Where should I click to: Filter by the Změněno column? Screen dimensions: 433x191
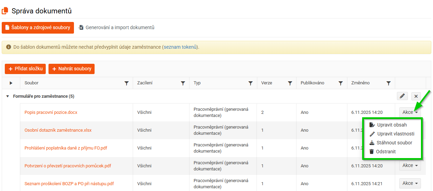click(388, 83)
